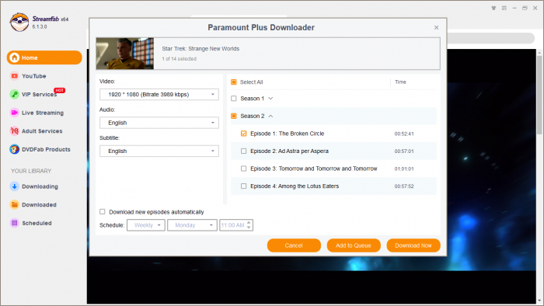Click the Live Streaming camera icon
This screenshot has width=544, height=306.
click(15, 113)
